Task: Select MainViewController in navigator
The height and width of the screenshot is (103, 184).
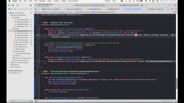Action: pos(23,35)
